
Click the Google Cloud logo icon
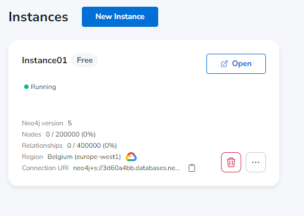click(x=131, y=157)
